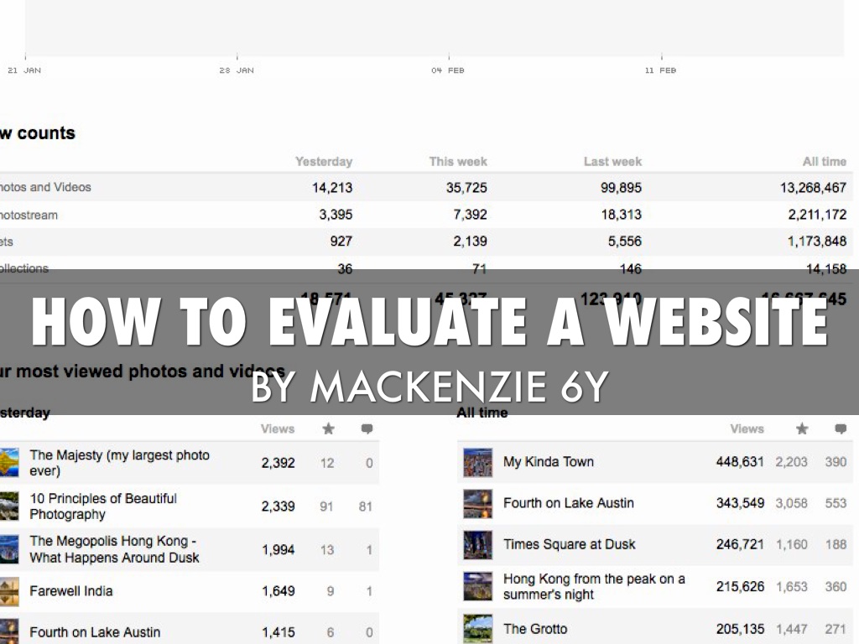The width and height of the screenshot is (859, 644).
Task: Click the 11 FEB date under the chart
Action: pos(659,70)
